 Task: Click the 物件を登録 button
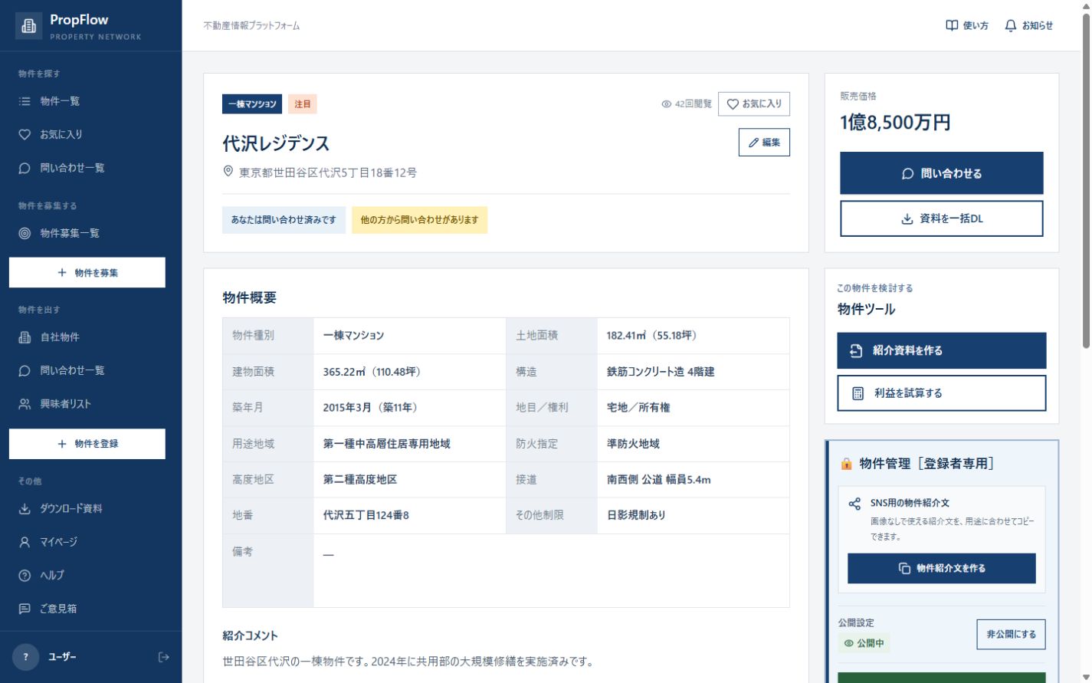point(87,444)
